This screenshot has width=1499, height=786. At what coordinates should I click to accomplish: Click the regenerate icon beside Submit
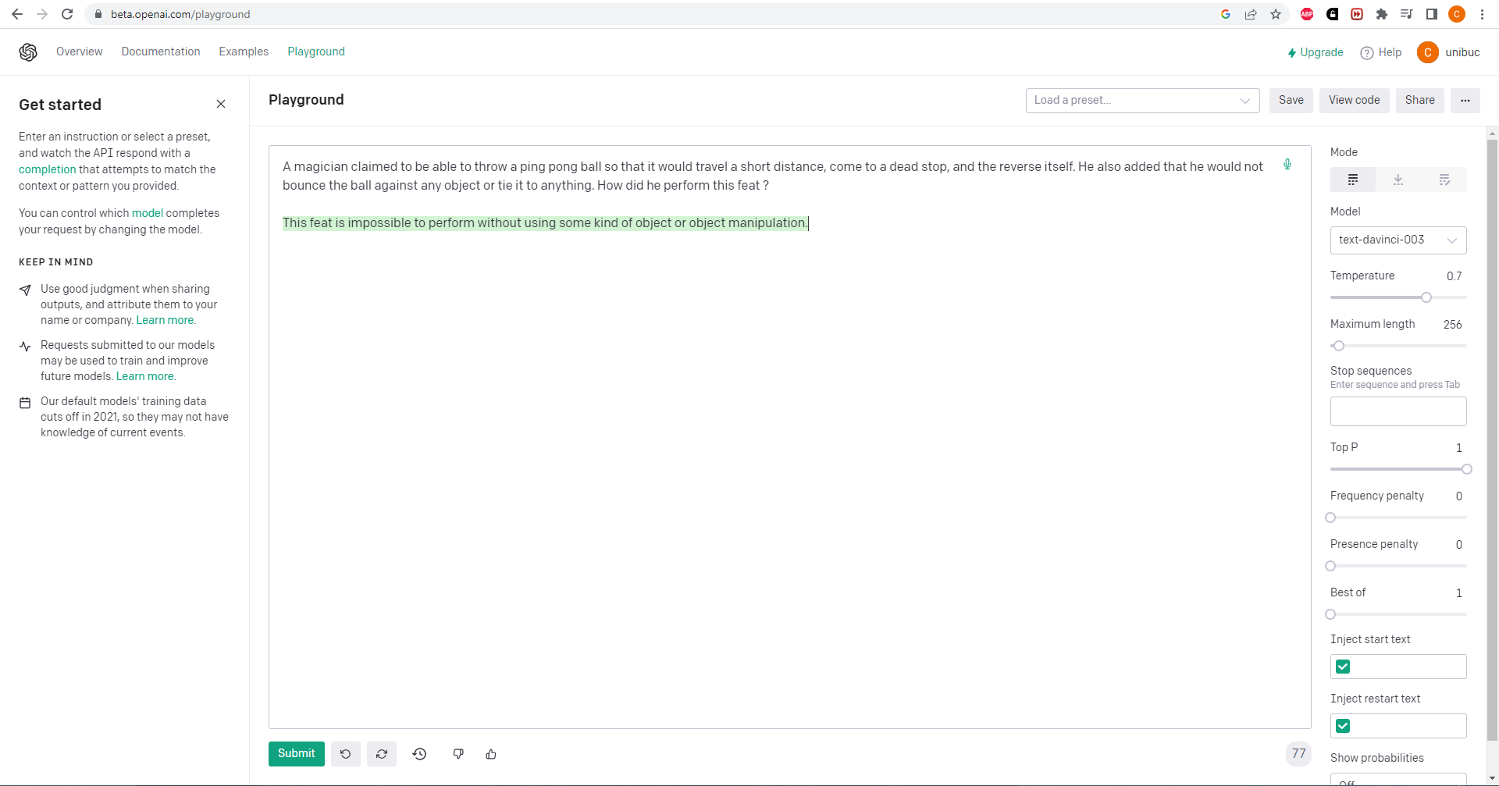point(382,754)
